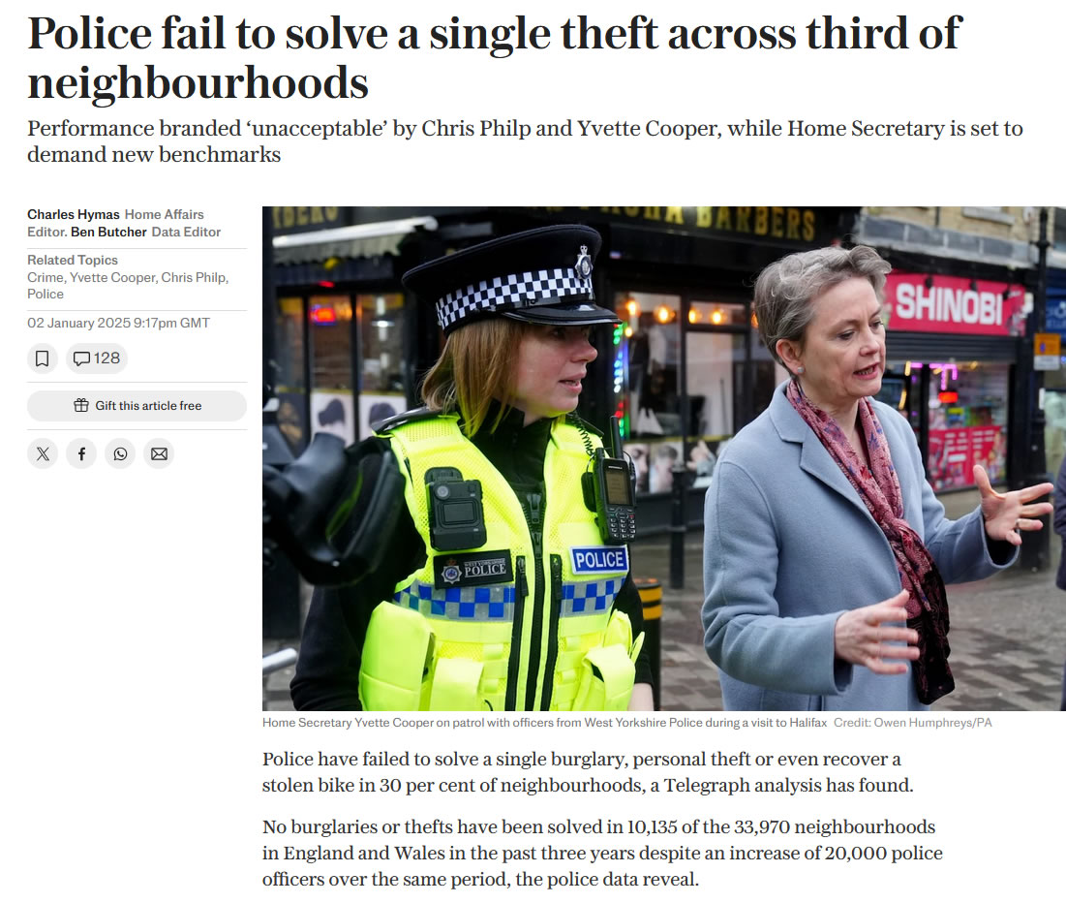Share the article via WhatsApp

coord(120,453)
